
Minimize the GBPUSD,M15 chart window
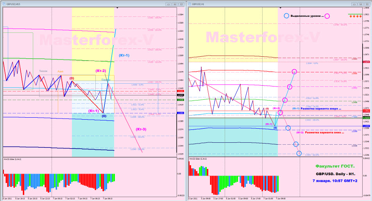point(168,4)
